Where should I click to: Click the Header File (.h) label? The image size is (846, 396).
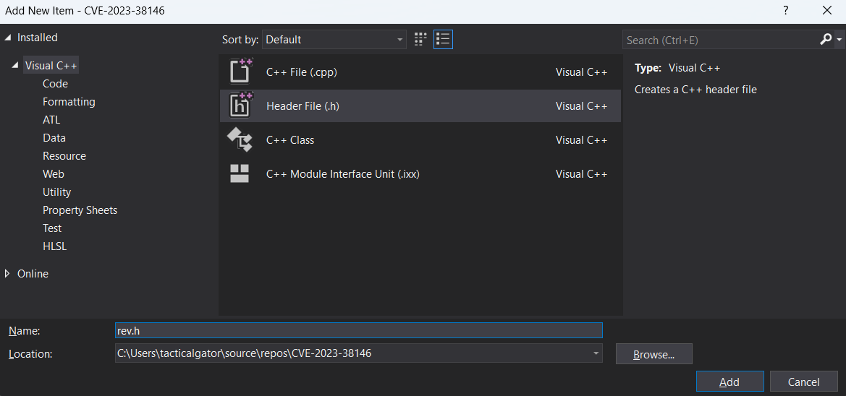coord(303,106)
